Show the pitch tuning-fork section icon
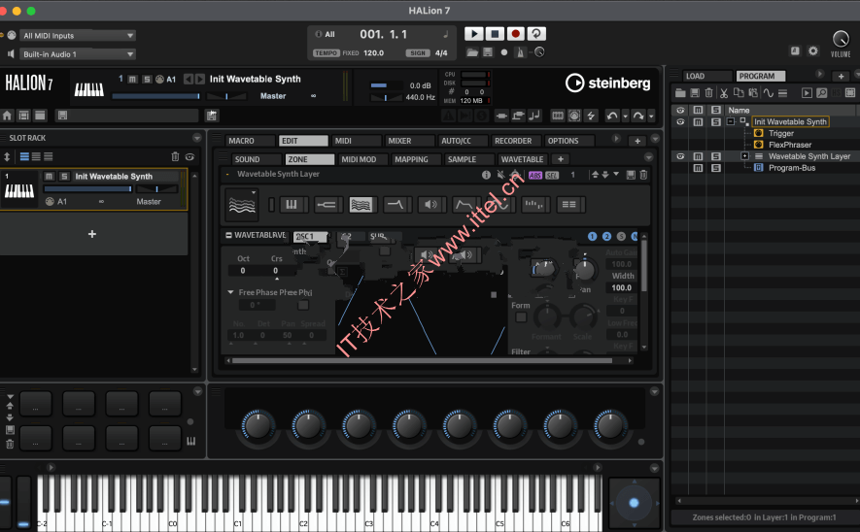This screenshot has height=532, width=860. pyautogui.click(x=327, y=205)
